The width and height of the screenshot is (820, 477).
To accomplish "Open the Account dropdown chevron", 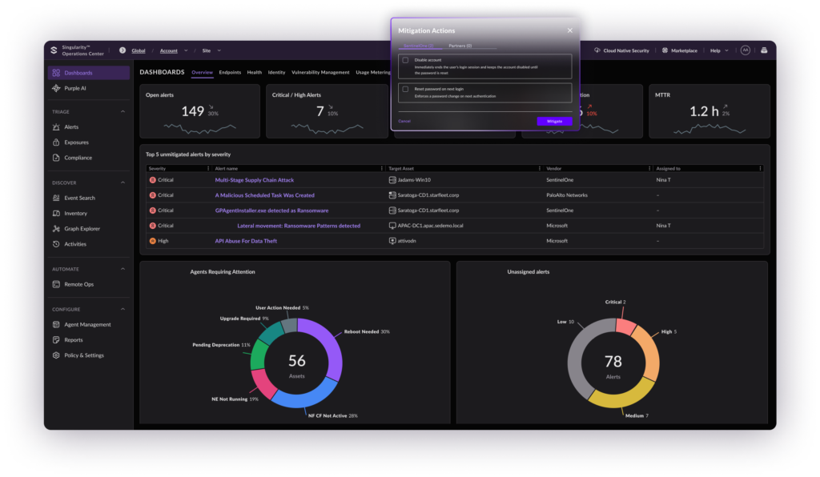I will (186, 50).
